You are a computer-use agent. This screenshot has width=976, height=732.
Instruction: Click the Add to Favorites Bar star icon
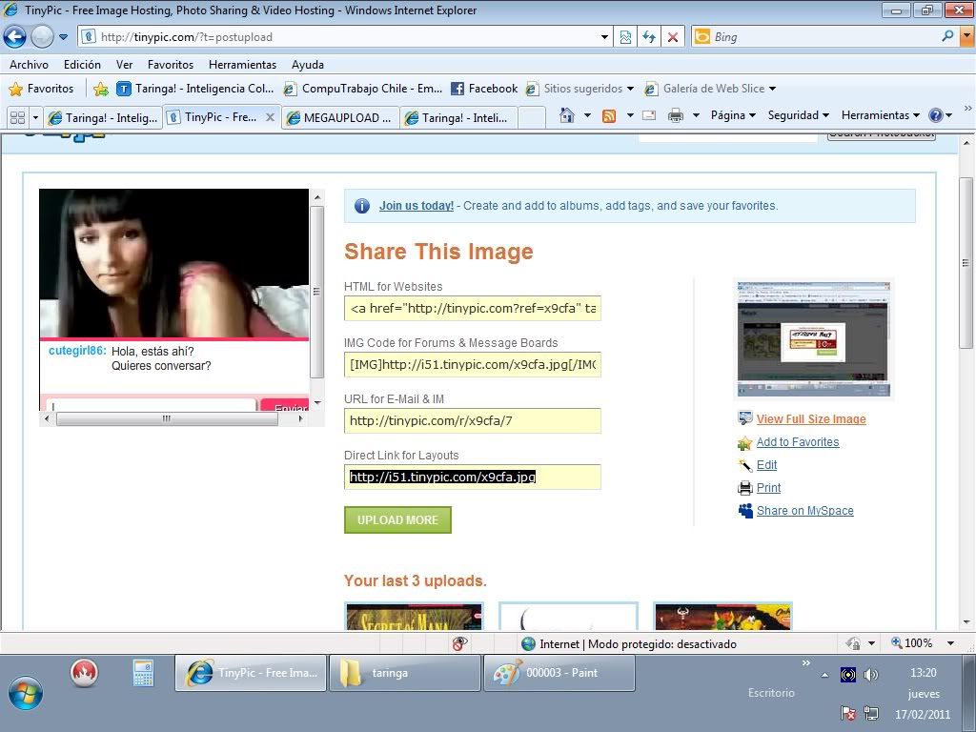tap(100, 89)
